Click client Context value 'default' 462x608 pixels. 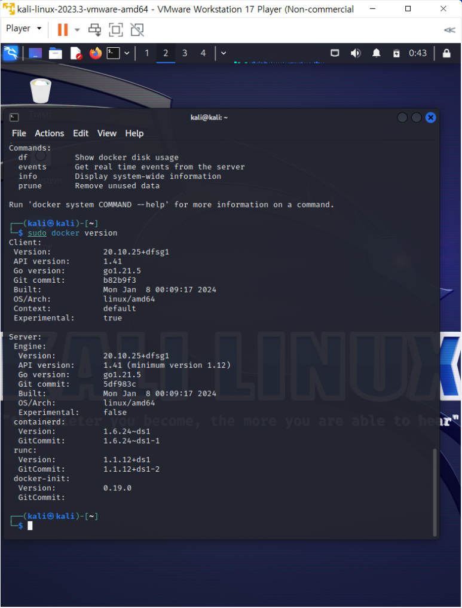pyautogui.click(x=120, y=308)
